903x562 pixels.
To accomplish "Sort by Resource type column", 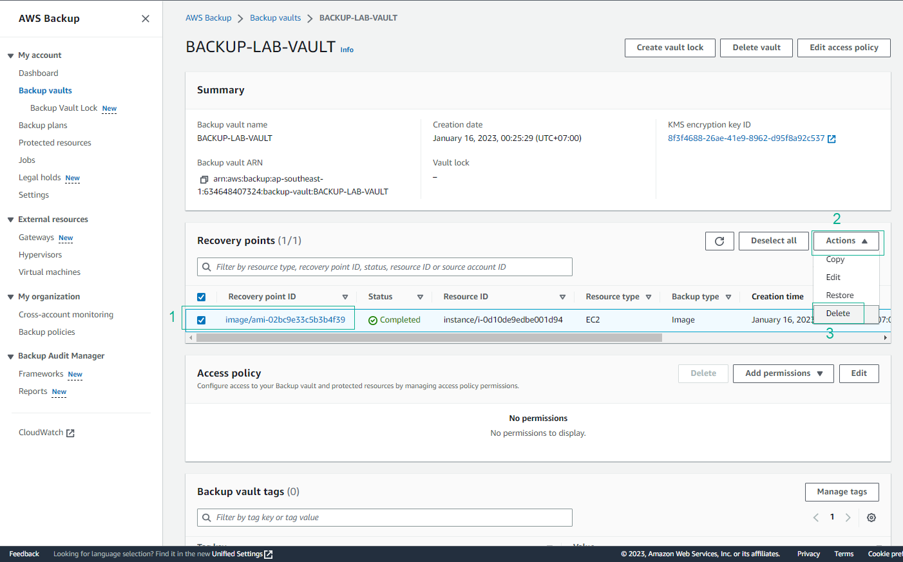I will [649, 297].
